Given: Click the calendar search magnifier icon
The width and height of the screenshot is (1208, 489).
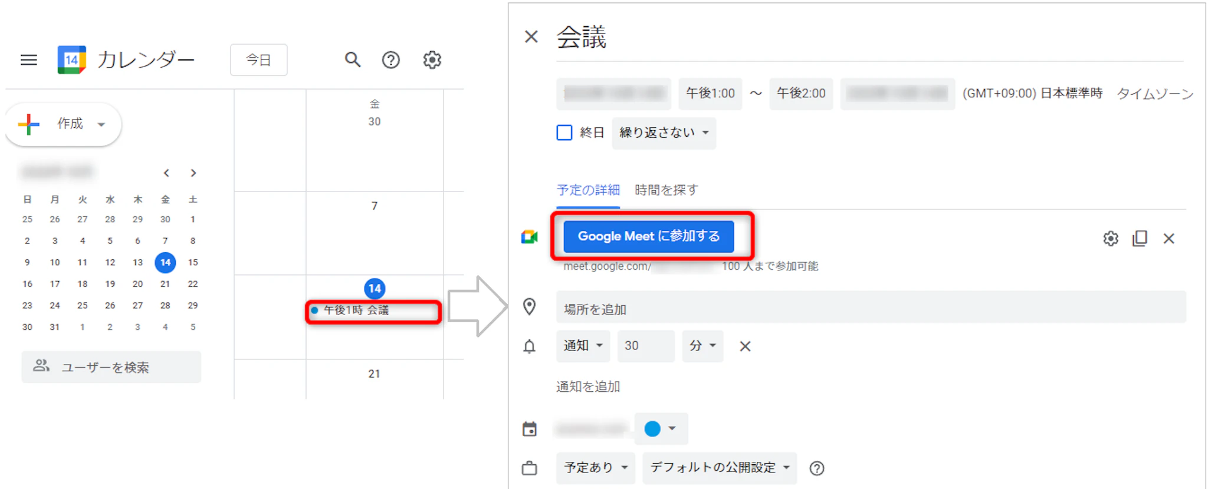Looking at the screenshot, I should [x=352, y=60].
